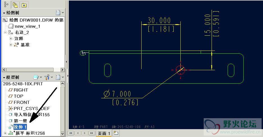Open the folder browser navigator tab
Screen dimensions: 263x137
[15, 5]
